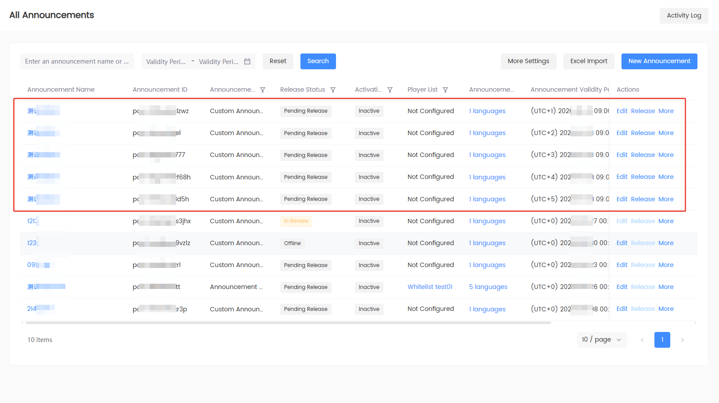Select page 1 in pagination
719x403 pixels.
click(x=662, y=340)
